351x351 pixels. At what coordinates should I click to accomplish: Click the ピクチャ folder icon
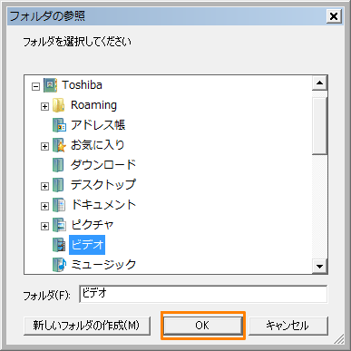pos(59,225)
